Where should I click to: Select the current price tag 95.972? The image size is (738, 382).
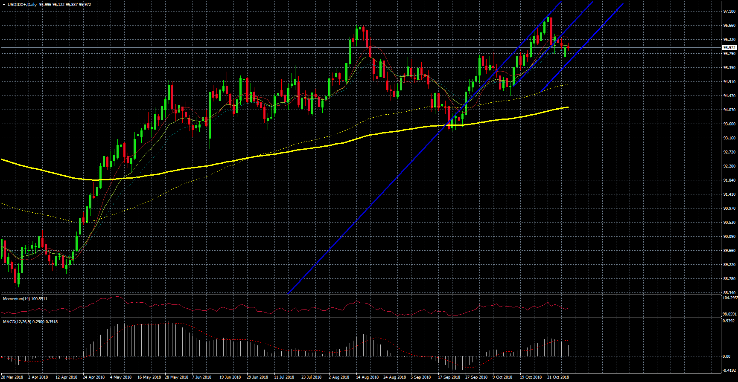pyautogui.click(x=729, y=48)
